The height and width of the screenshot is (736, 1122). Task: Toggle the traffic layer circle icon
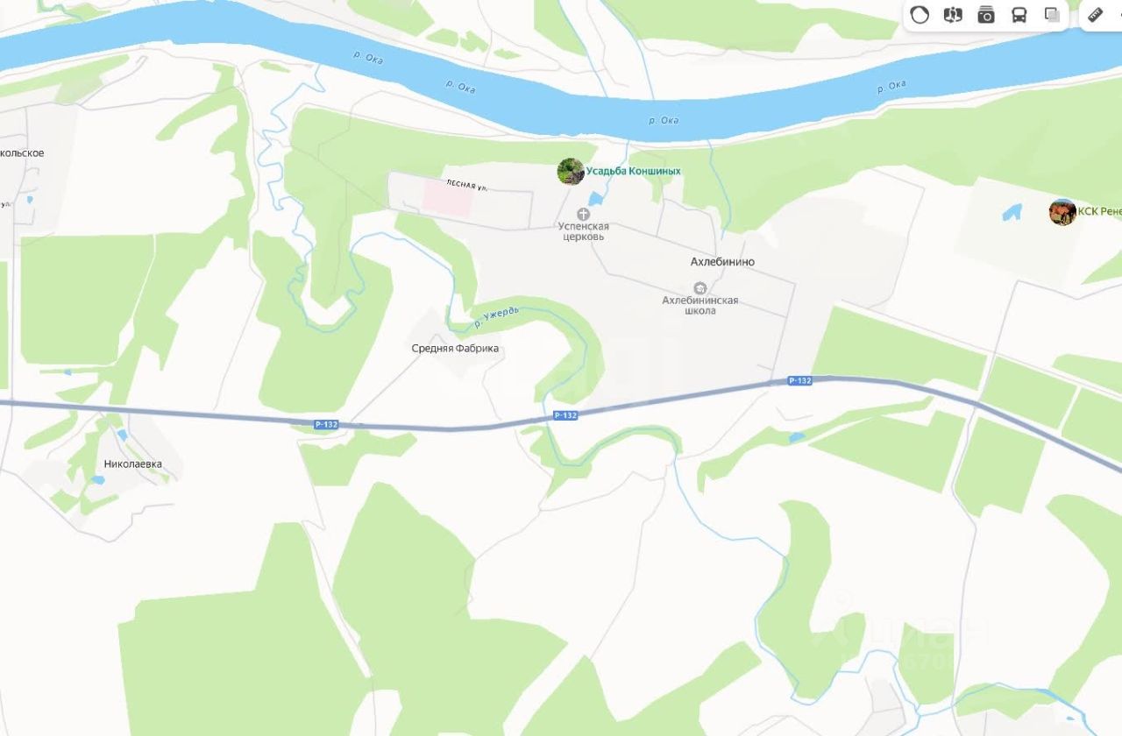920,15
